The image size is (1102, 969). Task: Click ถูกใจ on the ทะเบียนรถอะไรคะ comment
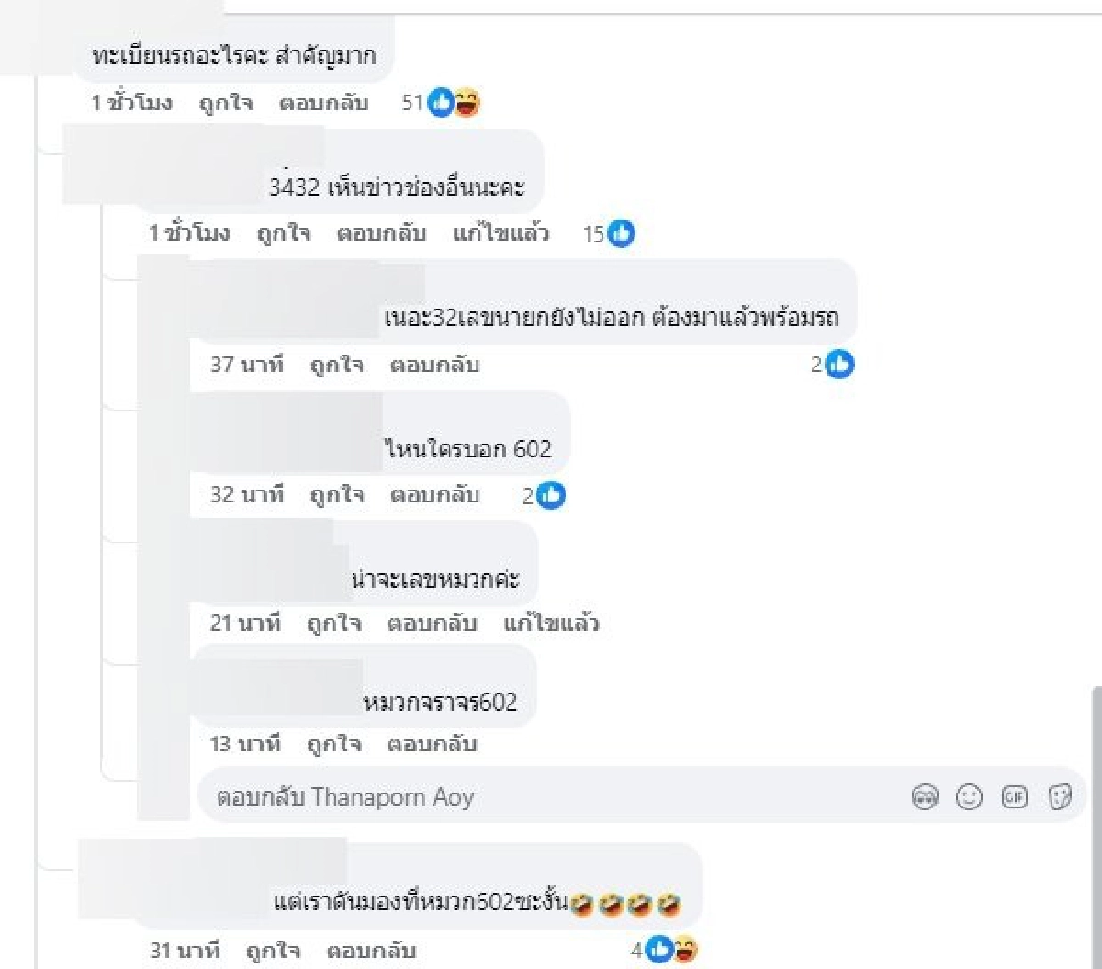(226, 103)
